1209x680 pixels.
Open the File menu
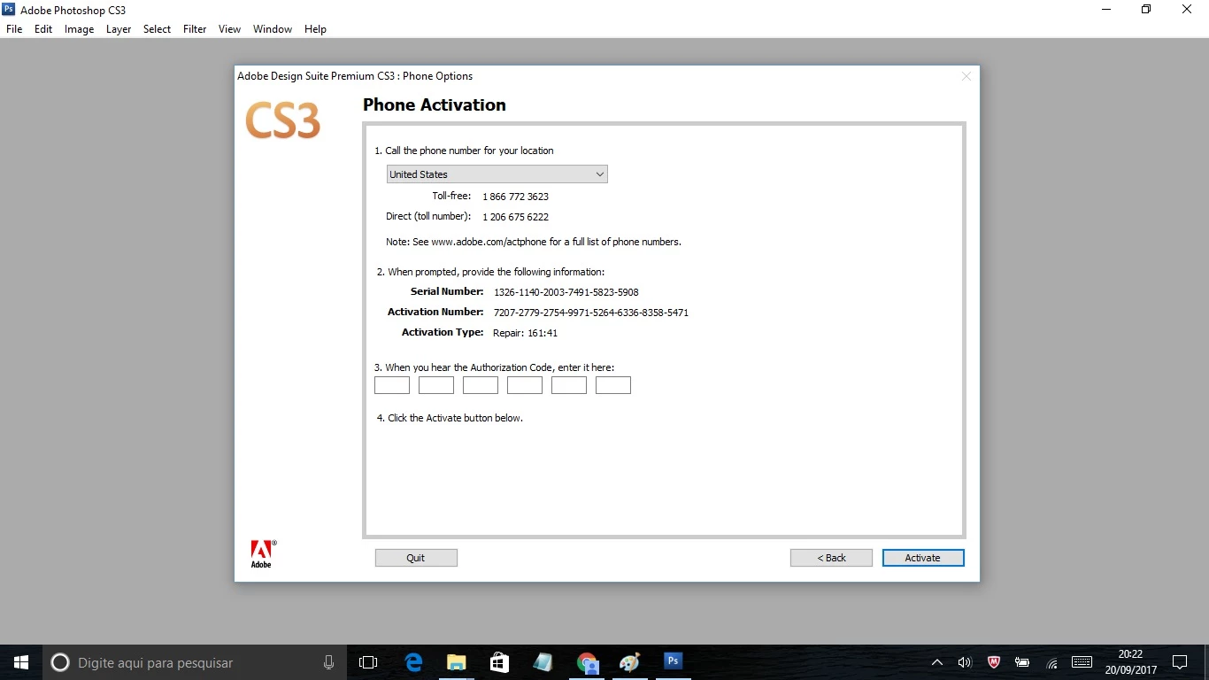14,29
